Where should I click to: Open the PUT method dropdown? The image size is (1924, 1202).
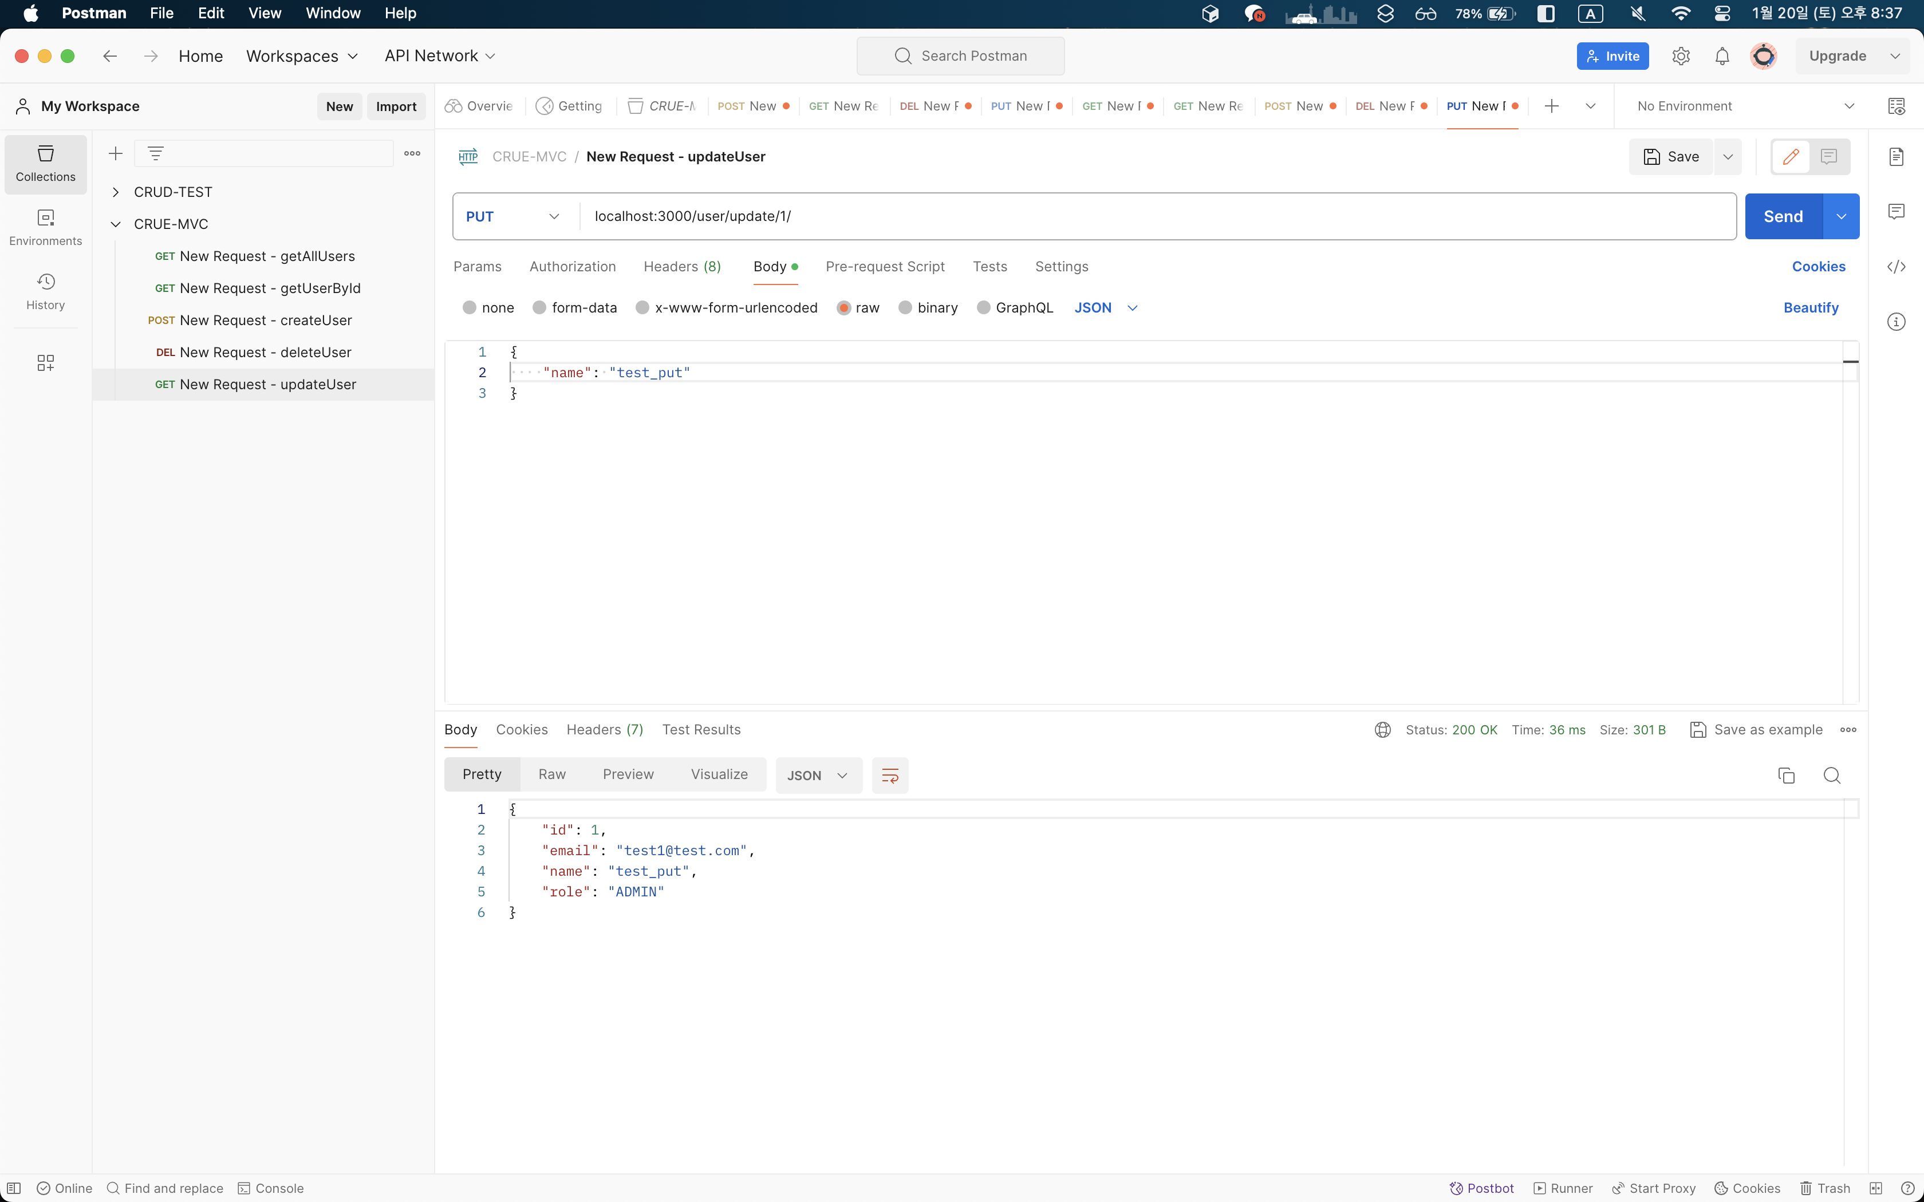(514, 216)
